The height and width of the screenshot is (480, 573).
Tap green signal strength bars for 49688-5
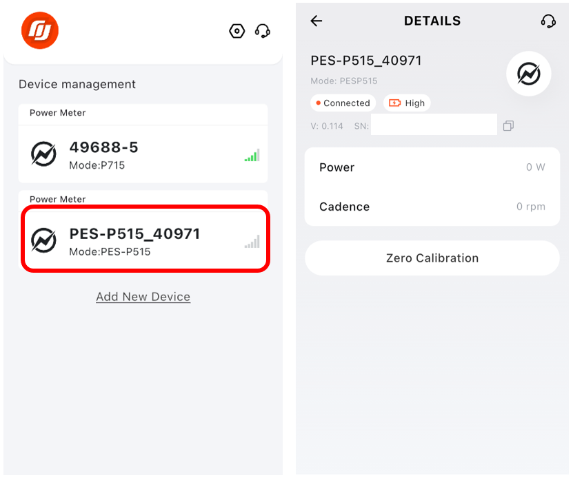252,155
